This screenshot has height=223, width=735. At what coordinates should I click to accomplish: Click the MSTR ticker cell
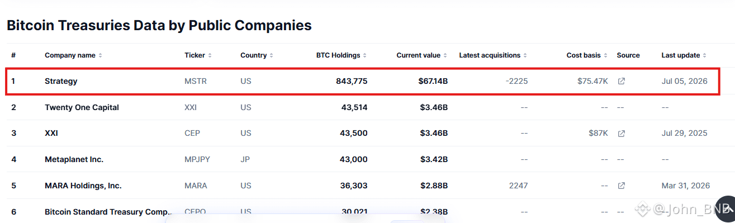(196, 81)
